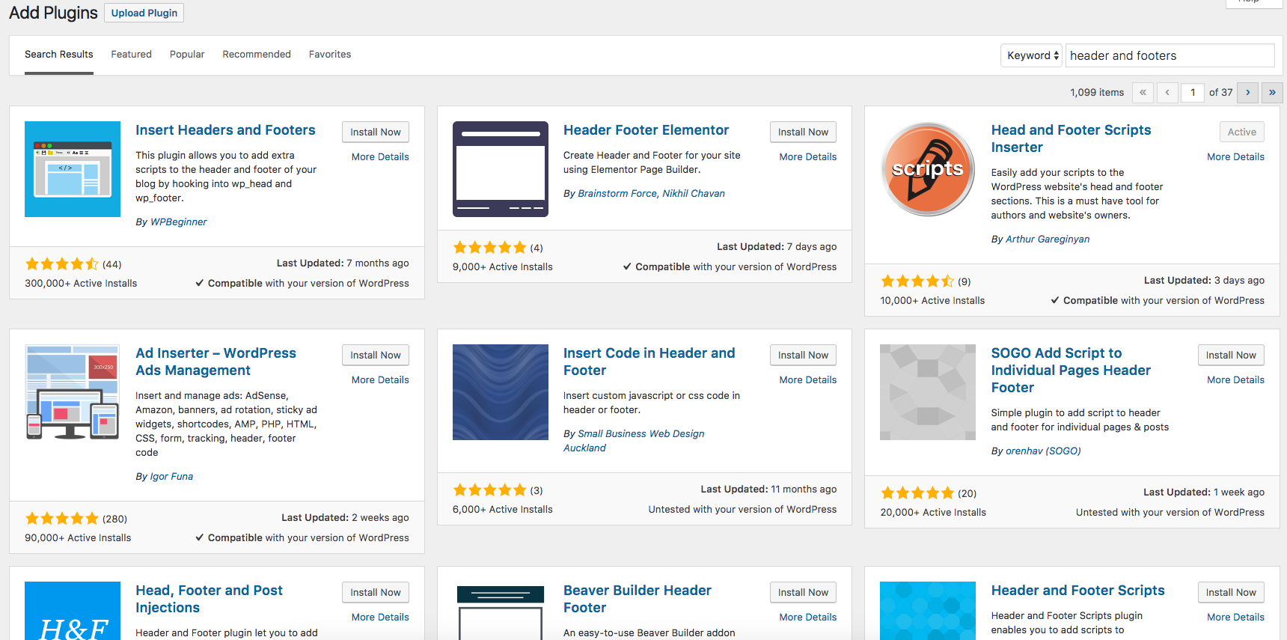Click the Beaver Builder Header Footer icon
This screenshot has height=640, width=1287.
[501, 611]
